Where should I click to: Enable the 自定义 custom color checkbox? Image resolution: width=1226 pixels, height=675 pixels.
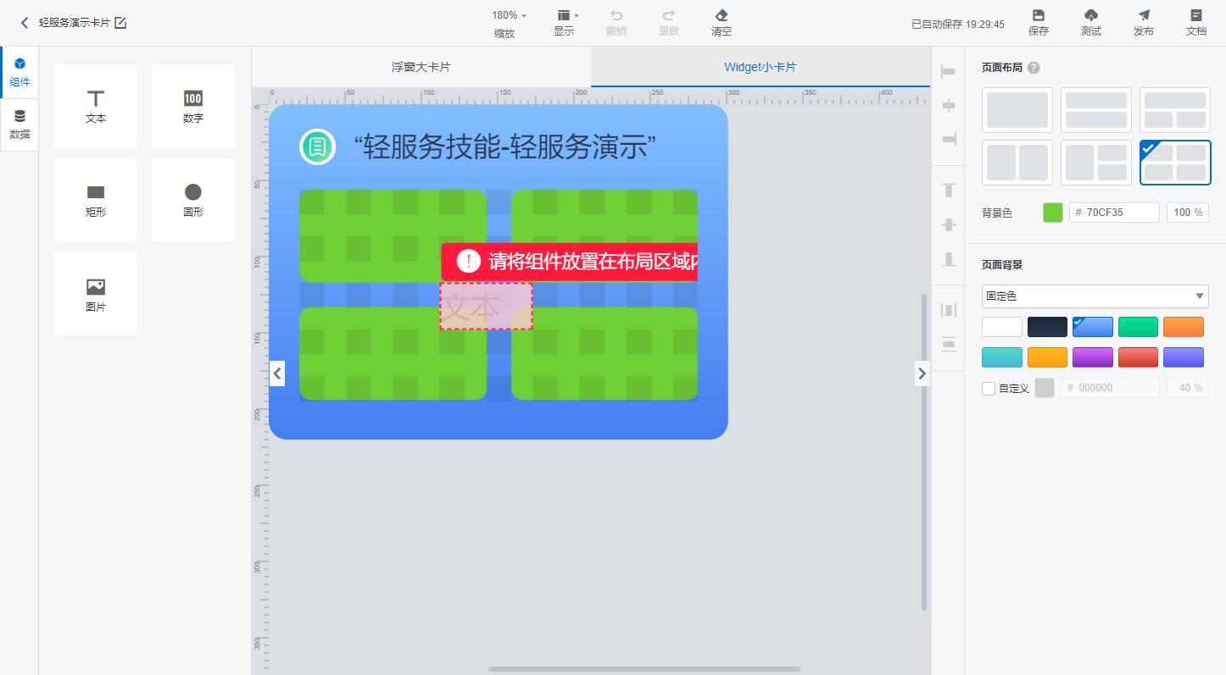point(989,389)
